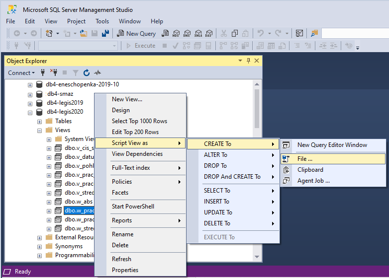The width and height of the screenshot is (389, 278).
Task: Open the New Project dropdown arrow
Action: pos(58,33)
